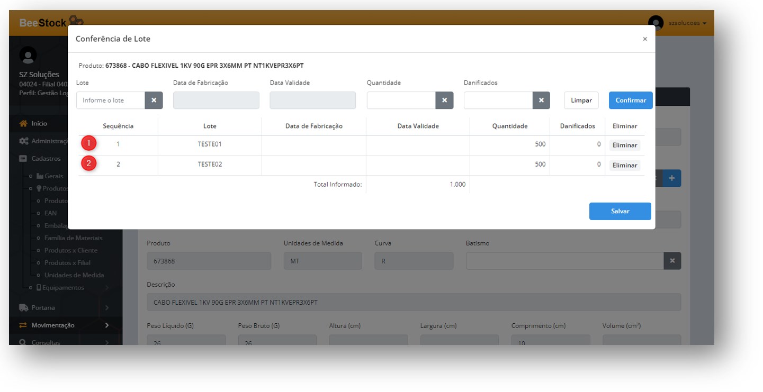Open Unidades de Medida menu item
Viewport: 763px width, 392px height.
[x=74, y=275]
